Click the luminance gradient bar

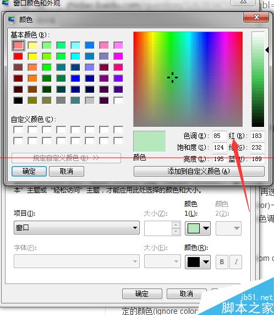pyautogui.click(x=258, y=79)
